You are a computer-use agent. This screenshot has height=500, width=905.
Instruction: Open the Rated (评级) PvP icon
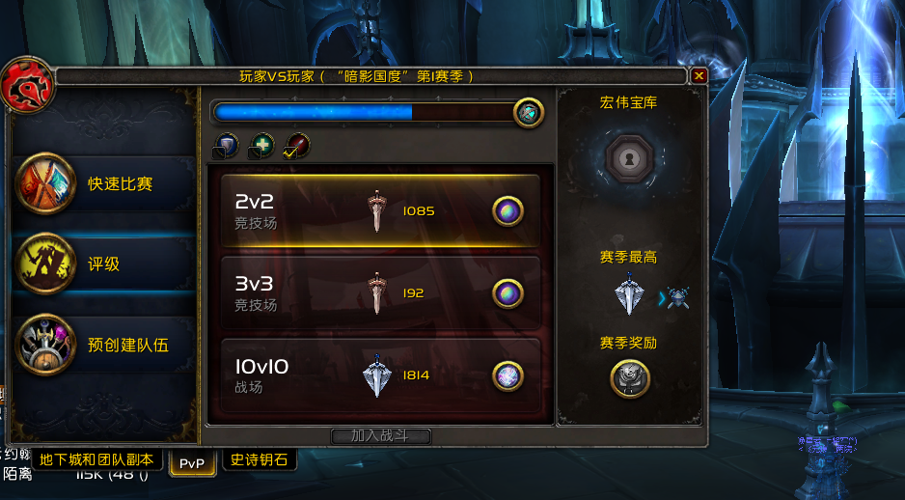[45, 264]
